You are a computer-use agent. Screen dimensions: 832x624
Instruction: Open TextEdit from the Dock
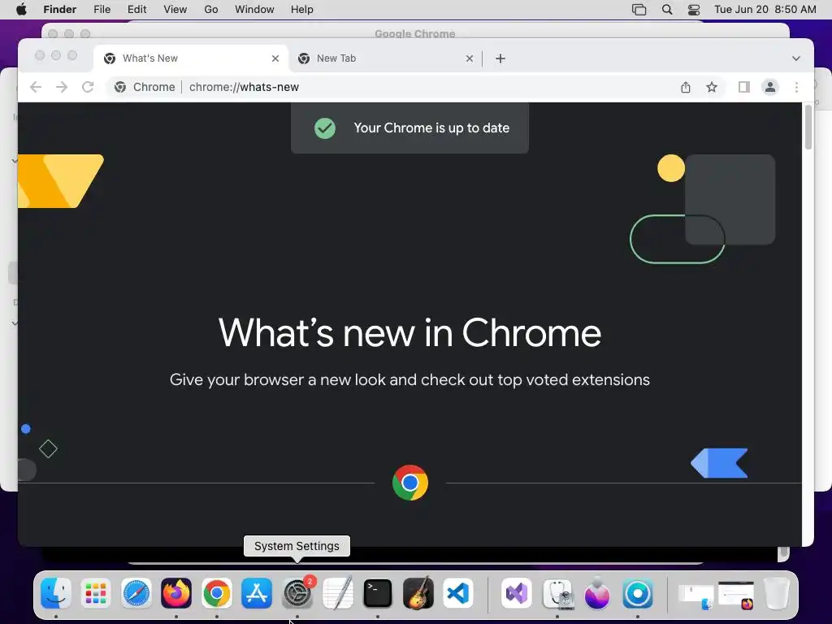(x=337, y=593)
